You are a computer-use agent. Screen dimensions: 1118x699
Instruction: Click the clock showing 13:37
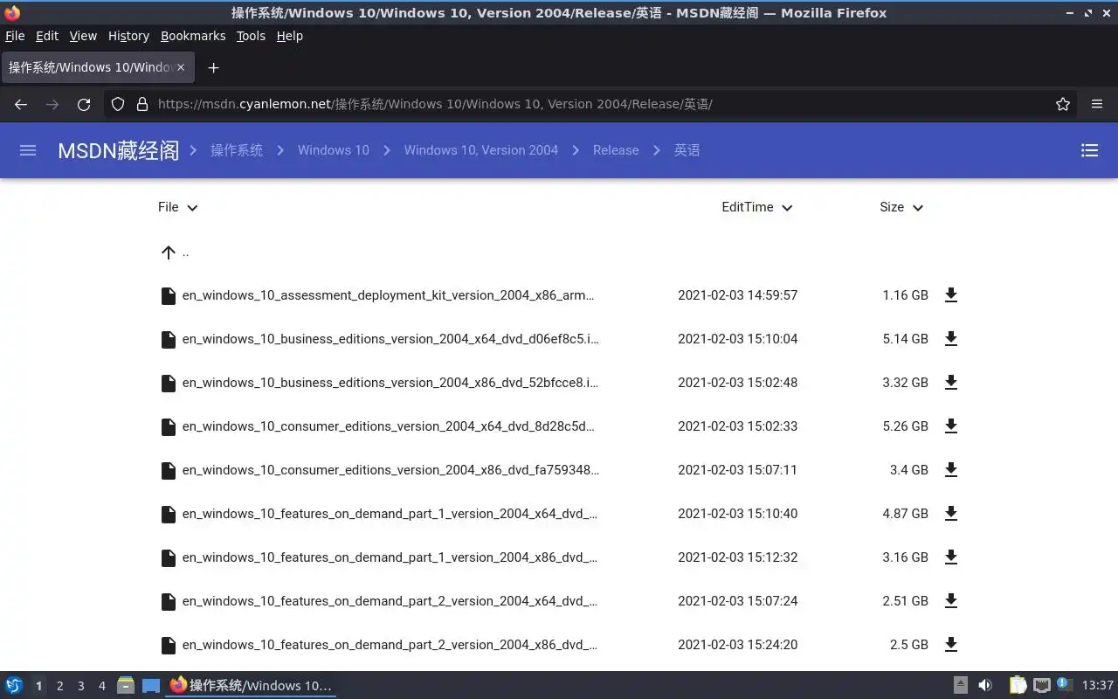coord(1098,686)
